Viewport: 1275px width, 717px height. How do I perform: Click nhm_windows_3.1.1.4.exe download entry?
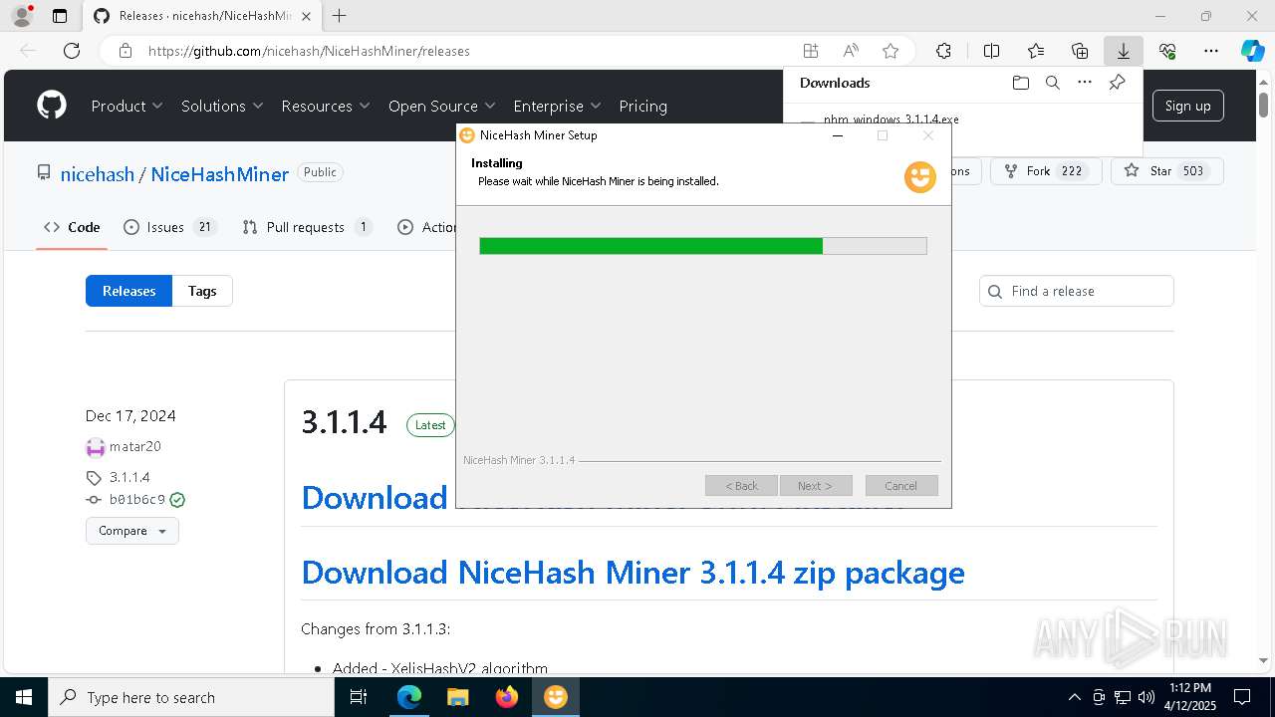click(x=892, y=119)
